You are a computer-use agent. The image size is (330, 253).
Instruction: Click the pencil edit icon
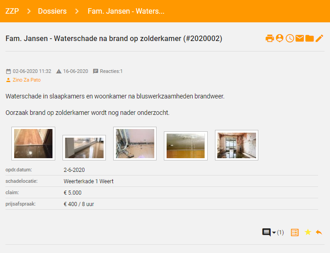tap(319, 38)
